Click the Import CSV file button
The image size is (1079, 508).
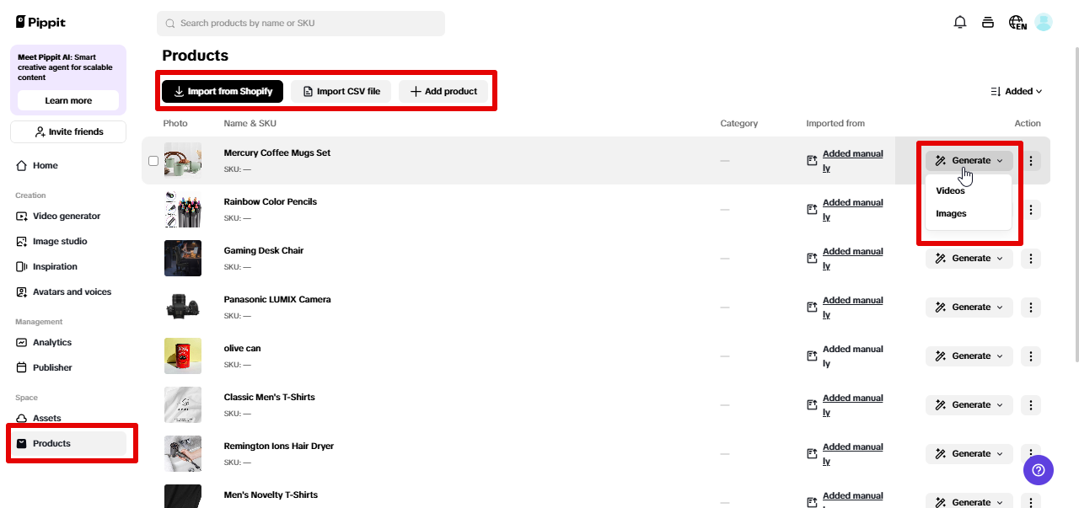[341, 91]
